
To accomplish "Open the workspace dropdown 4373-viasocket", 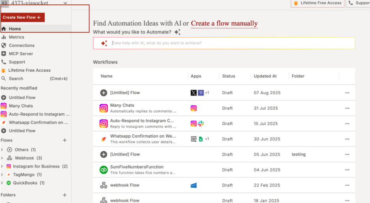I will (65, 3).
